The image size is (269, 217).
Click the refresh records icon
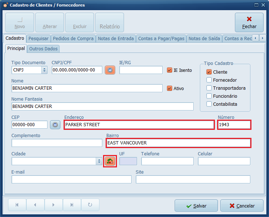pyautogui.click(x=90, y=205)
